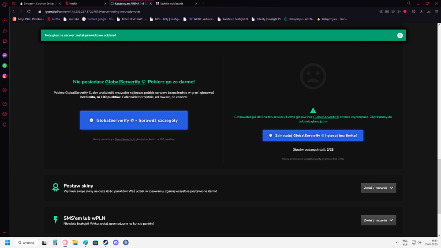
Task: Add page to bookmarks heart icon
Action: coord(405,11)
